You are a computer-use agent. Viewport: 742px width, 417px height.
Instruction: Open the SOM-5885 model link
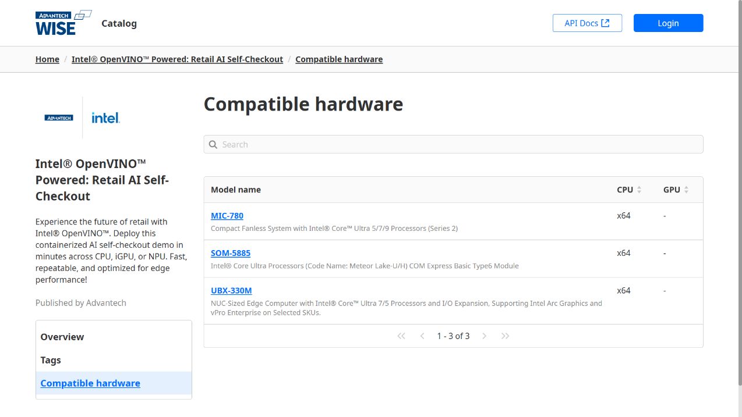[231, 253]
